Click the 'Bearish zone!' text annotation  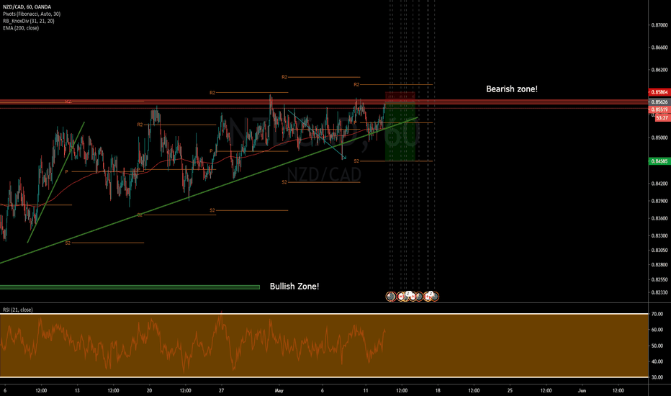512,89
